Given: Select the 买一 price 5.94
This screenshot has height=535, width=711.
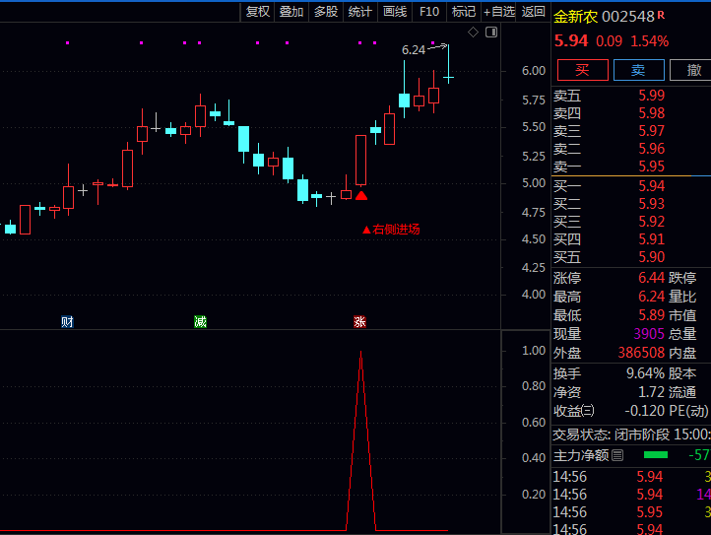Looking at the screenshot, I should 651,185.
